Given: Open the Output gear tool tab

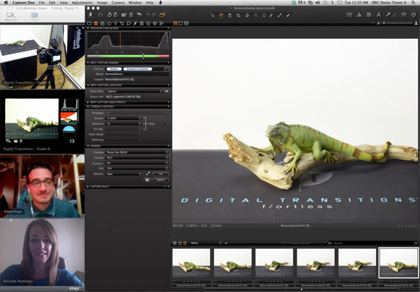Looking at the screenshot, I should pos(155,23).
